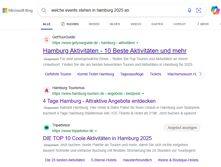
Task: Open Copilot via the colorful icon
Action: point(215,10)
